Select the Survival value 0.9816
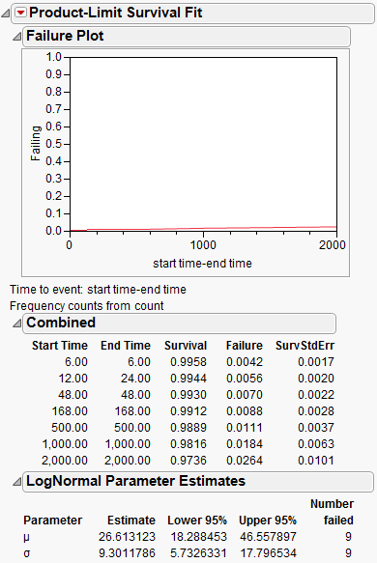Viewport: 377px width, 563px height. (x=188, y=444)
